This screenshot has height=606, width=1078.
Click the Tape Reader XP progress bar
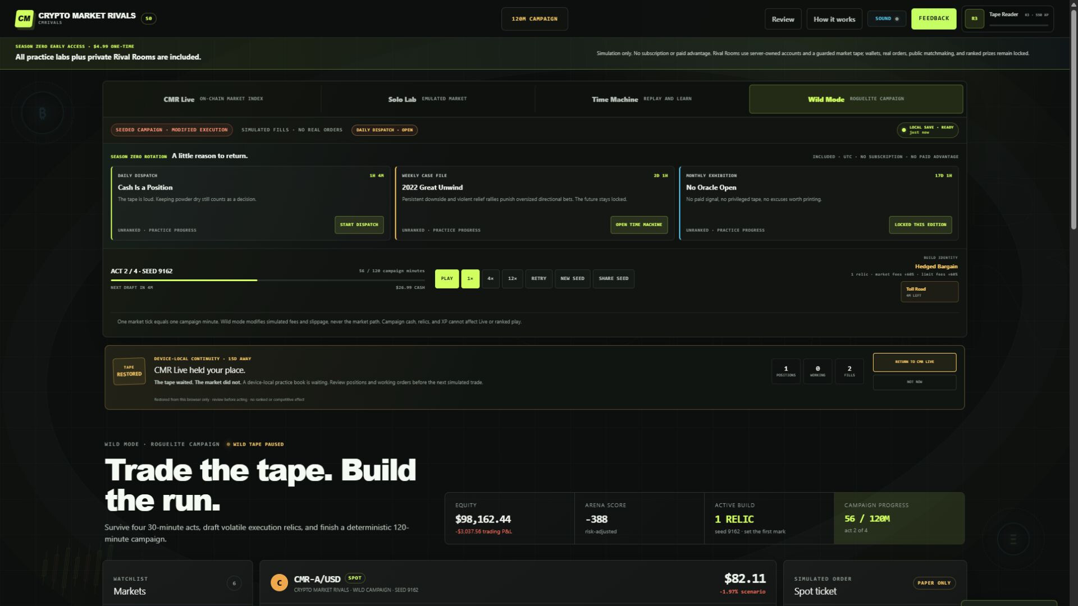(1018, 25)
